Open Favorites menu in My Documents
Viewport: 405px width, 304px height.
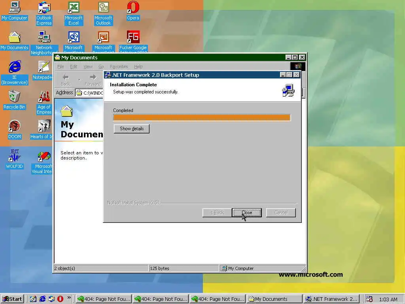(x=119, y=66)
